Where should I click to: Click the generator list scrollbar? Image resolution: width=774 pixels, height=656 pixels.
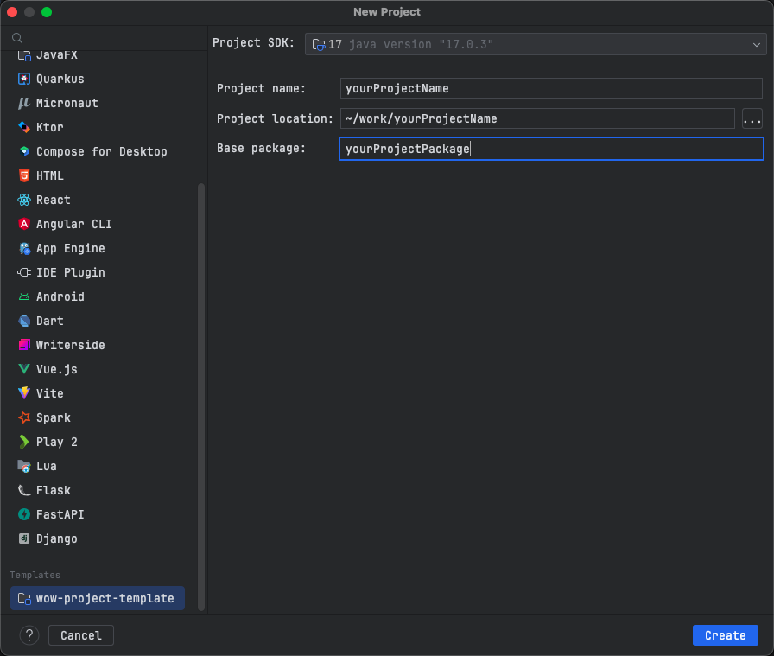[x=201, y=397]
